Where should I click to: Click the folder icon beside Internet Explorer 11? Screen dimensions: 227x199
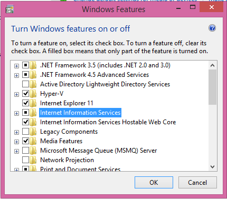[33, 103]
